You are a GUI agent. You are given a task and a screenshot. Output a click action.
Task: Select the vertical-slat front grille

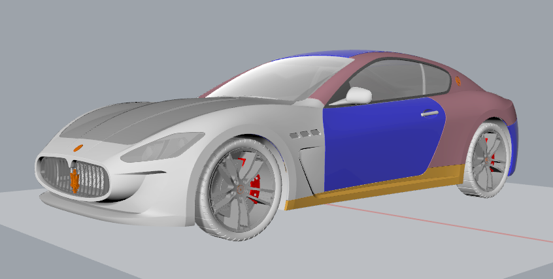[74, 178]
